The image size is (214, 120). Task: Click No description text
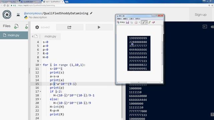38,17
